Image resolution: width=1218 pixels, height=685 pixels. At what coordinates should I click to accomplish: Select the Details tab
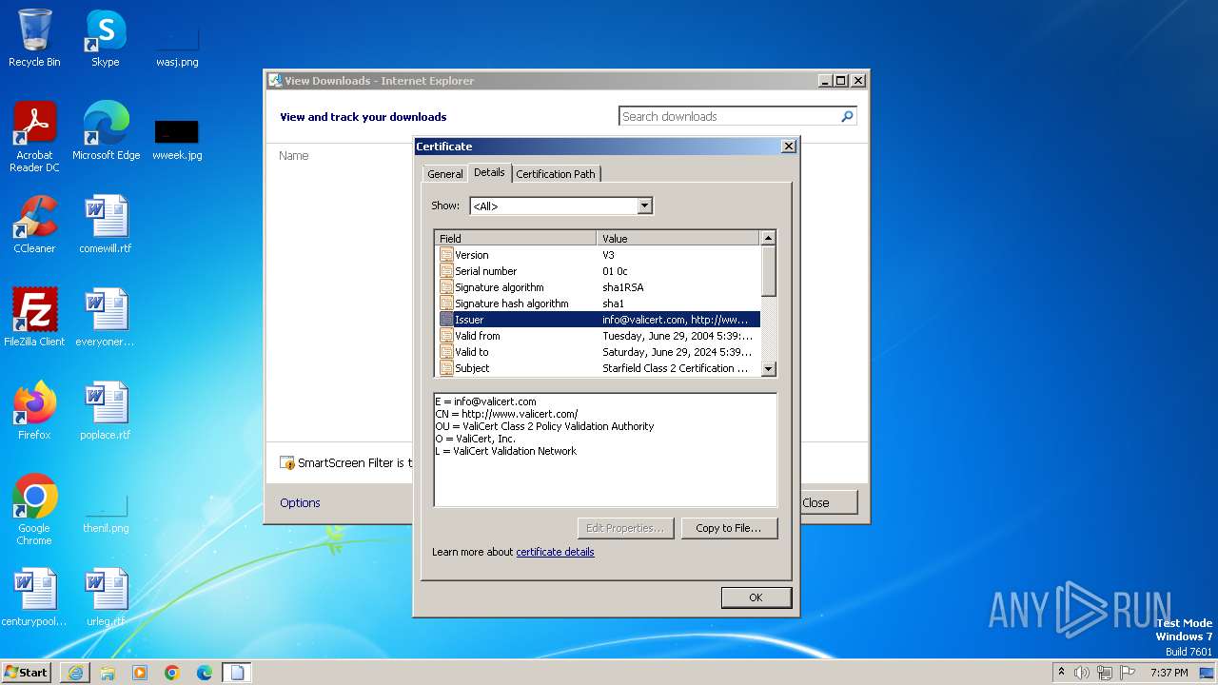pos(489,172)
